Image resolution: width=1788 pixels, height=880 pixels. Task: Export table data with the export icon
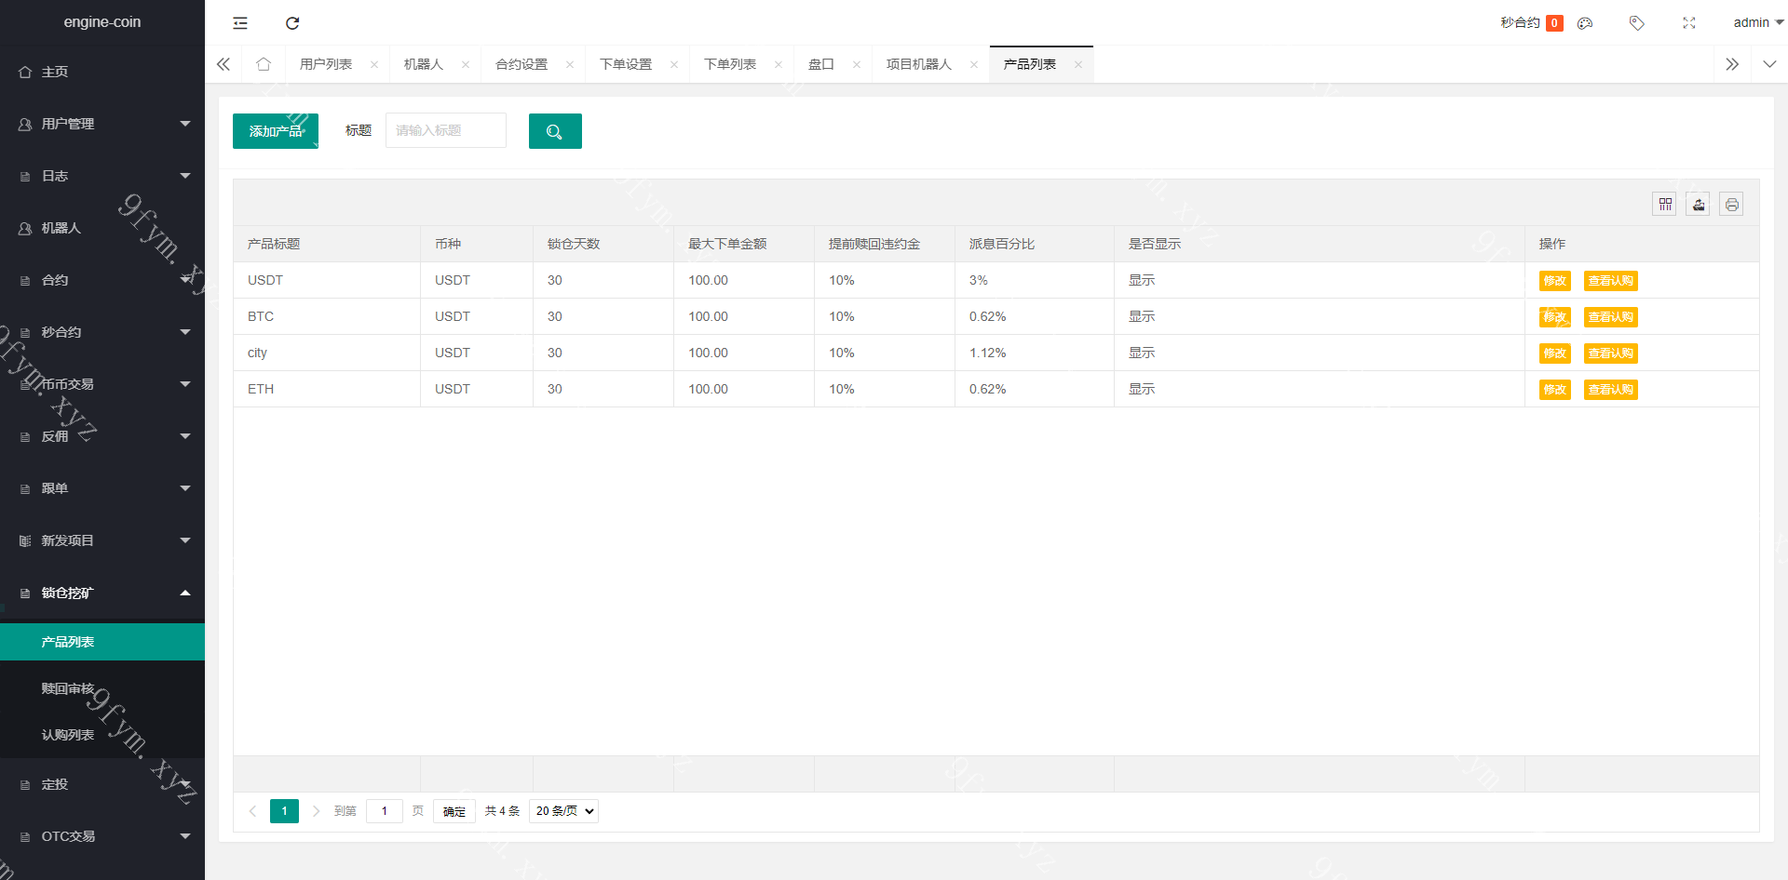click(x=1698, y=204)
